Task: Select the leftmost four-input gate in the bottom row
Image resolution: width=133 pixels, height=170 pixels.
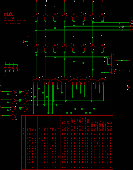Action: (x=36, y=81)
